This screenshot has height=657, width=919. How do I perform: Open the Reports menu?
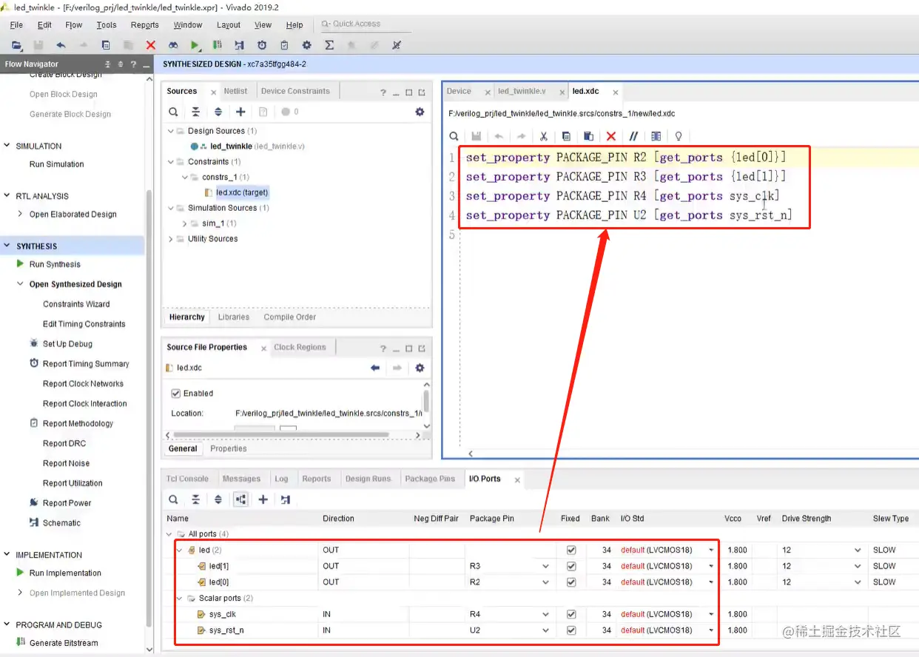pos(145,24)
